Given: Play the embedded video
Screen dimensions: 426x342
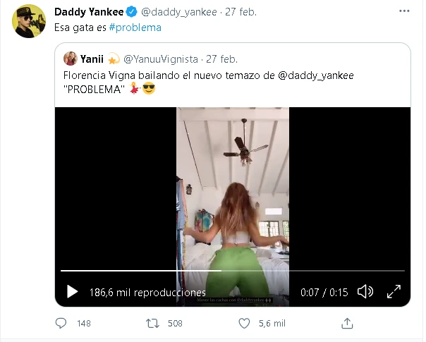Looking at the screenshot, I should pos(72,291).
